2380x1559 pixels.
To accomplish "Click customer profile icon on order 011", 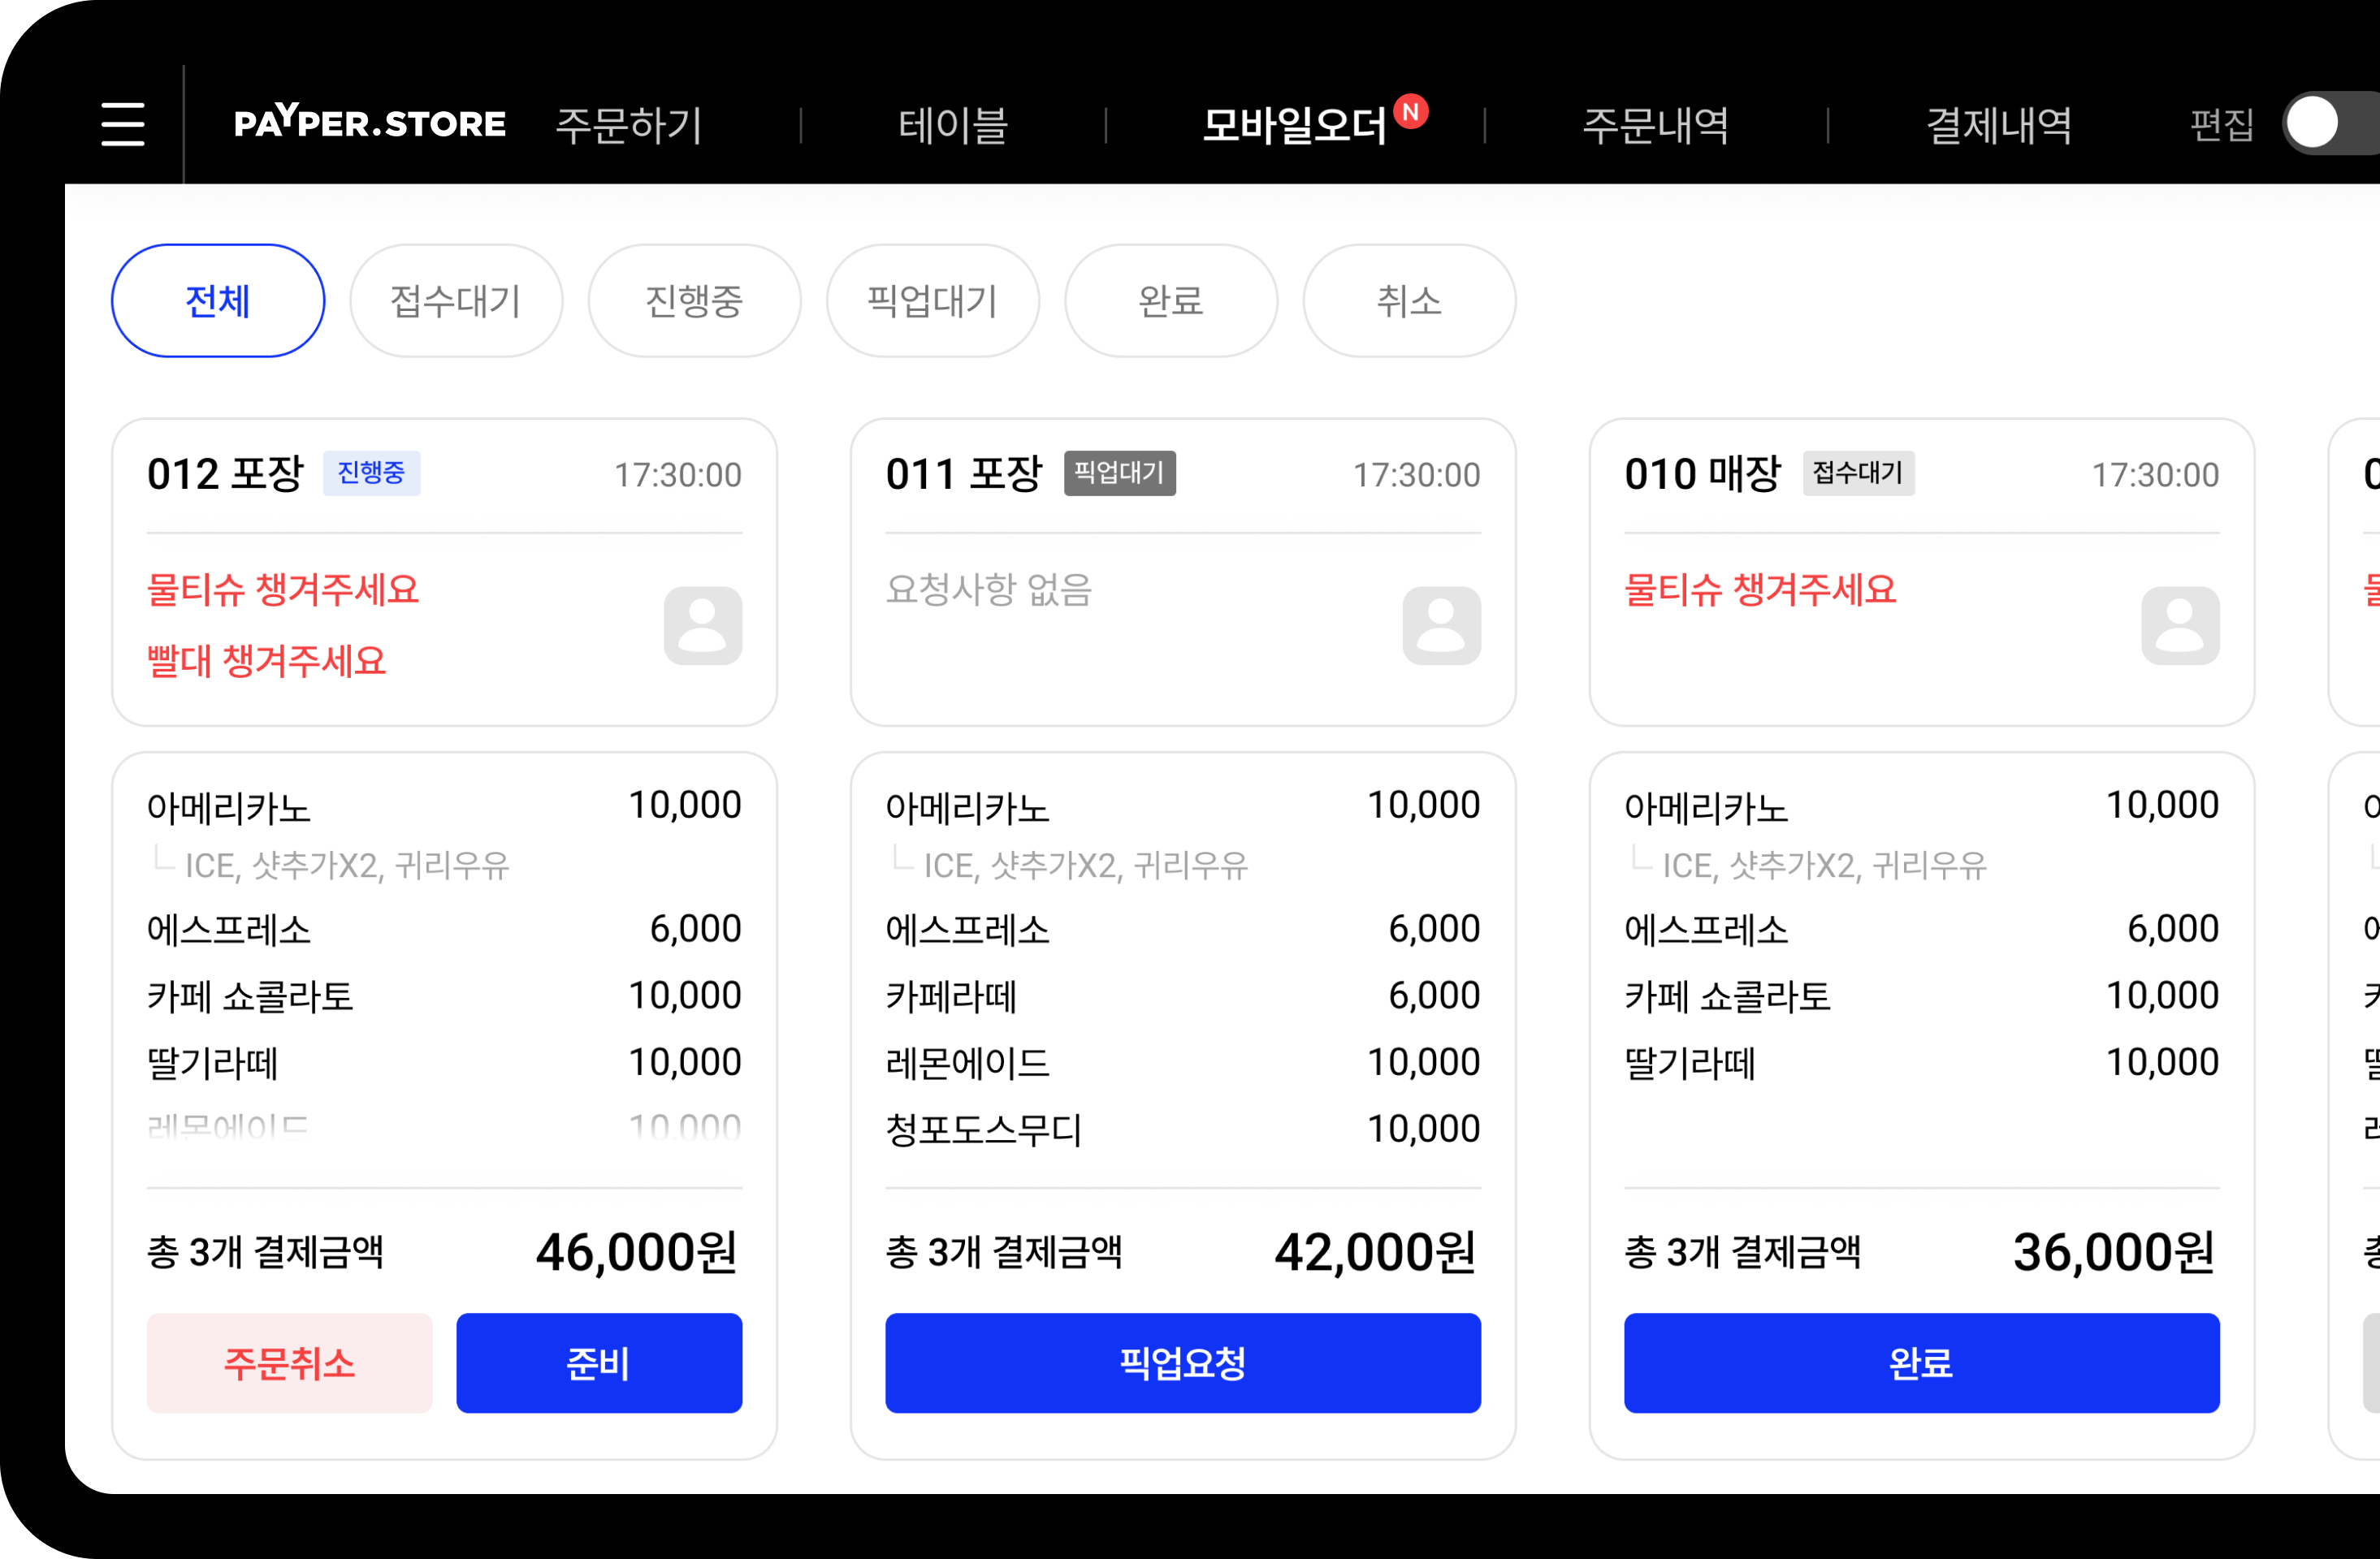I will 1441,625.
